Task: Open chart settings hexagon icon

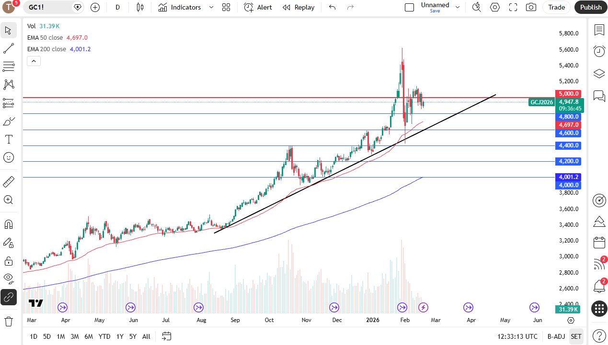Action: 495,7
